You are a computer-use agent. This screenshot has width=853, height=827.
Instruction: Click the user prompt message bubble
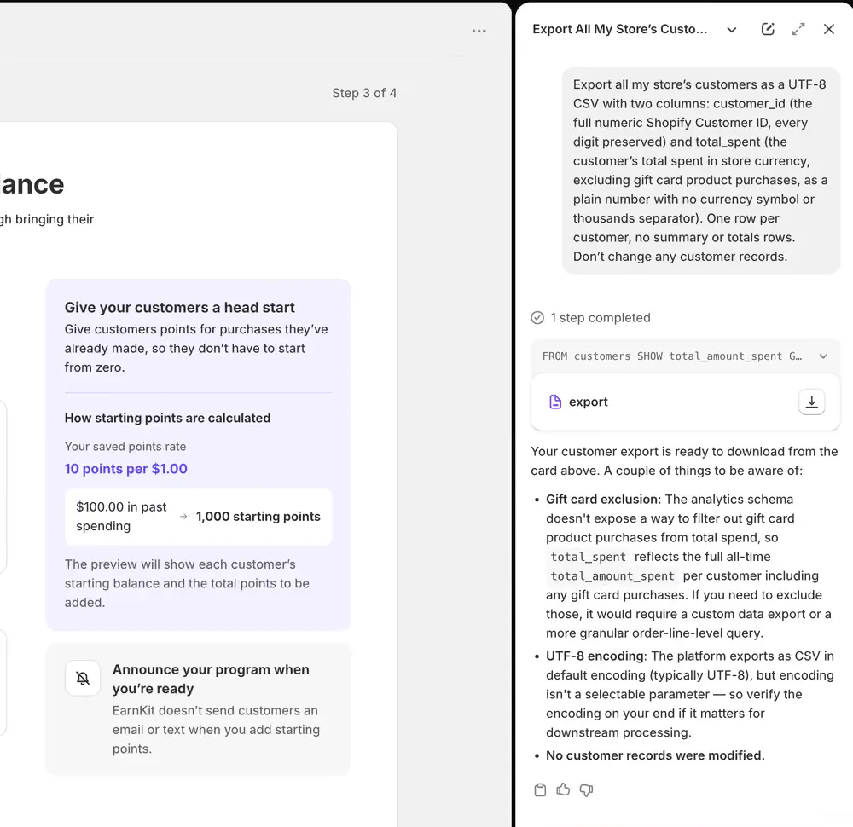pyautogui.click(x=700, y=171)
